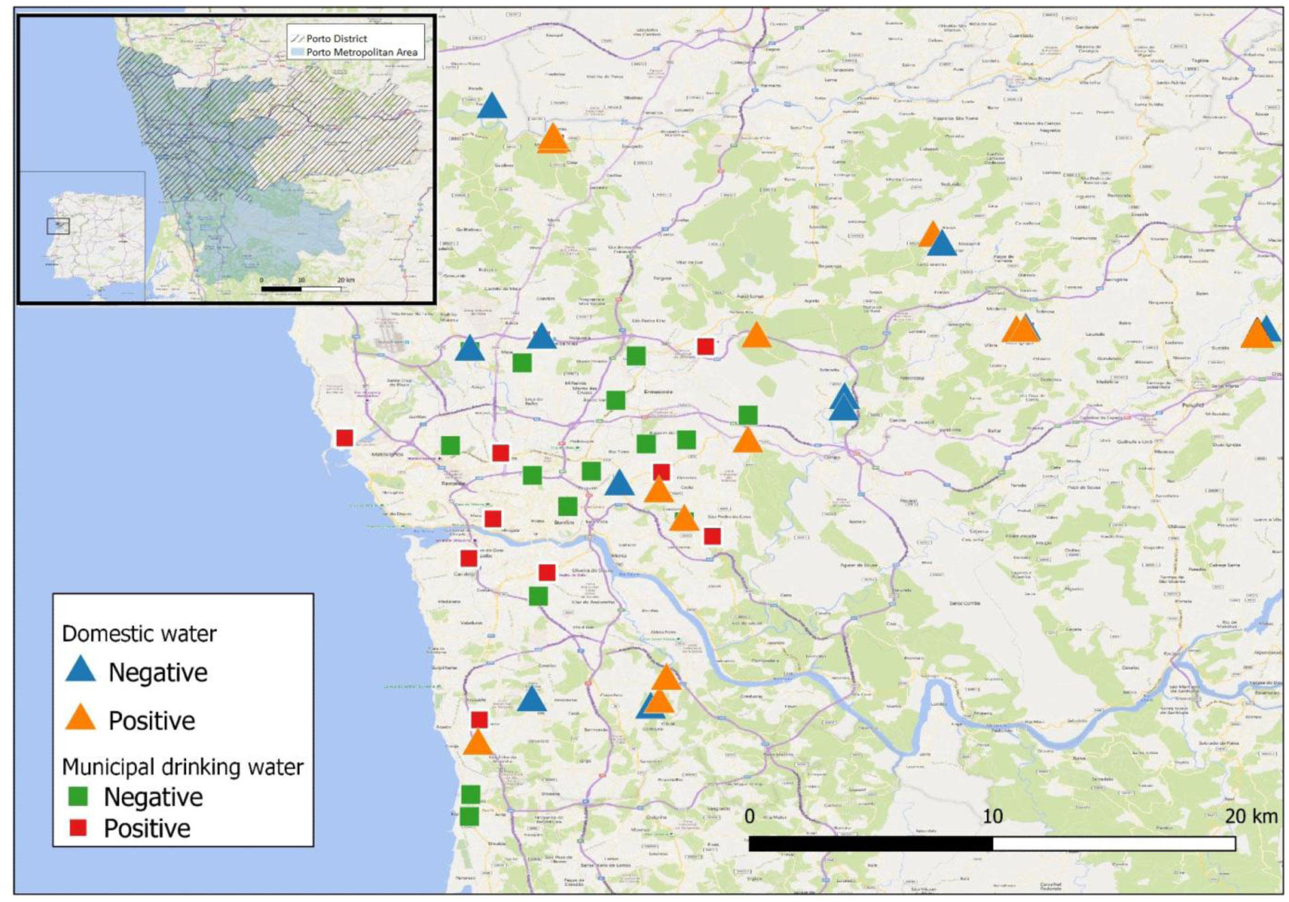Click the easternmost orange triangle map marker
This screenshot has width=1289, height=902.
1256,336
